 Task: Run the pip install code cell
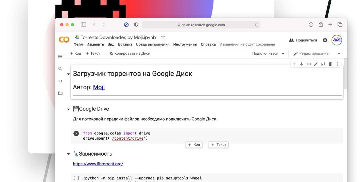point(76,178)
